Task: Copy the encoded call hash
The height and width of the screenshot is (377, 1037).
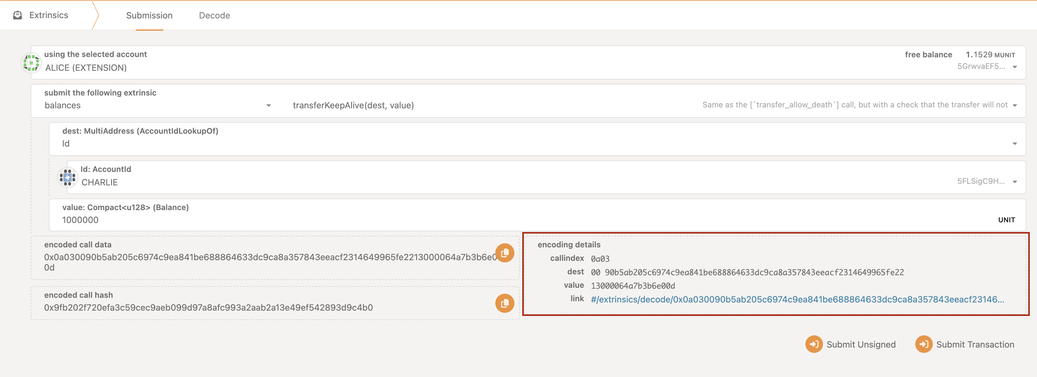Action: [x=504, y=303]
